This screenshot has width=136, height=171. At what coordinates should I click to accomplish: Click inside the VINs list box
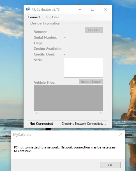coord(84,68)
